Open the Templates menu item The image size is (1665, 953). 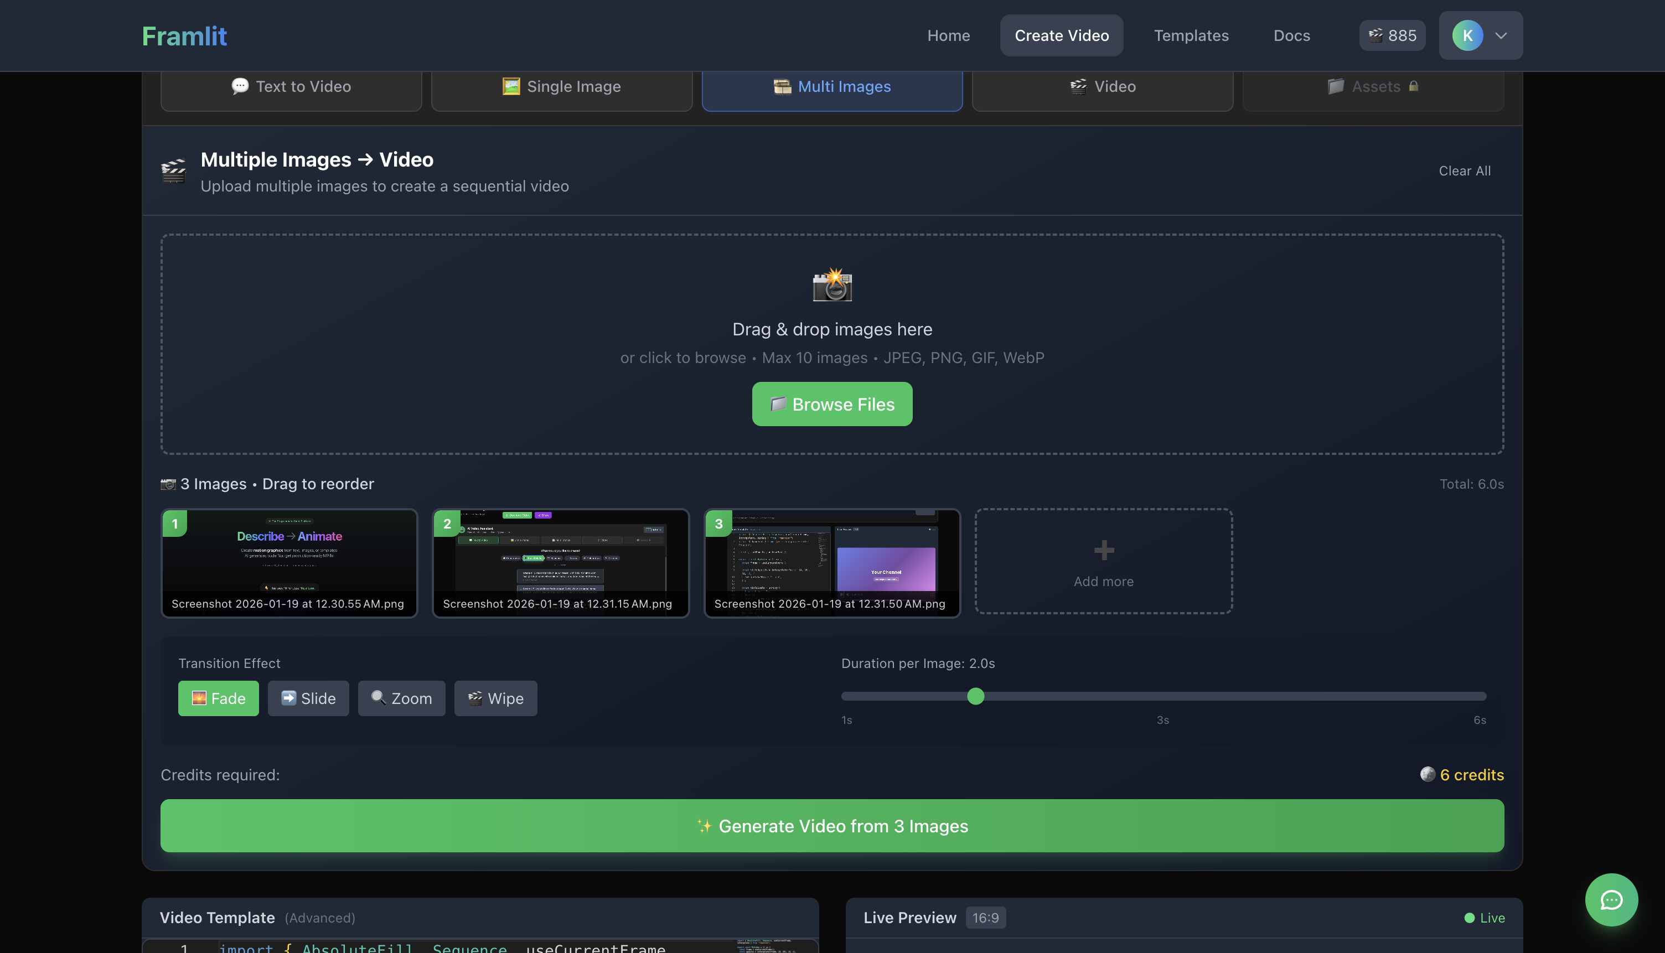[1191, 35]
